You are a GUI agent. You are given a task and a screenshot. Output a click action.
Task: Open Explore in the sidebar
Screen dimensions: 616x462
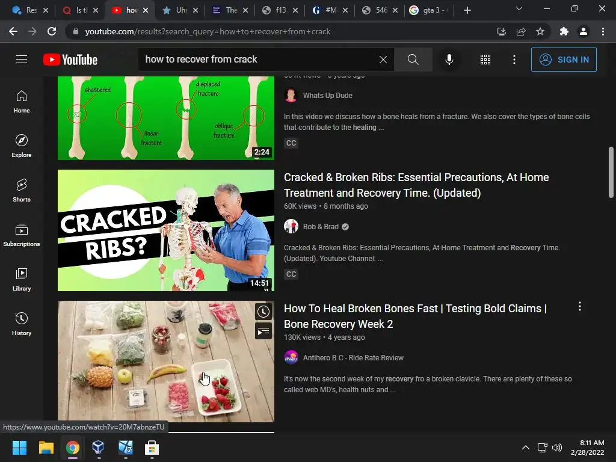click(22, 146)
